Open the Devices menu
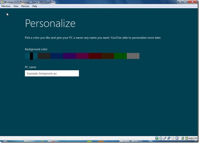The width and height of the screenshot is (199, 143). coord(25,6)
